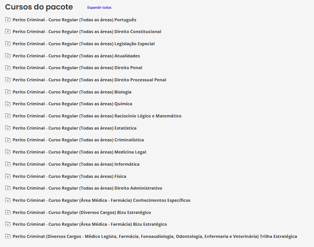The width and height of the screenshot is (314, 247).
Task: Click the folder icon next to Química
Action: (8, 104)
